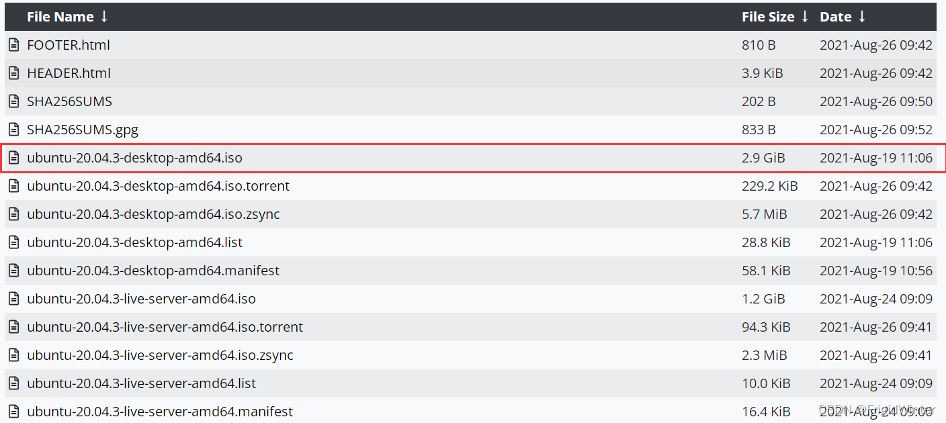The width and height of the screenshot is (946, 423).
Task: Click the file icon for desktop-amd64.iso.torrent
Action: pos(13,186)
